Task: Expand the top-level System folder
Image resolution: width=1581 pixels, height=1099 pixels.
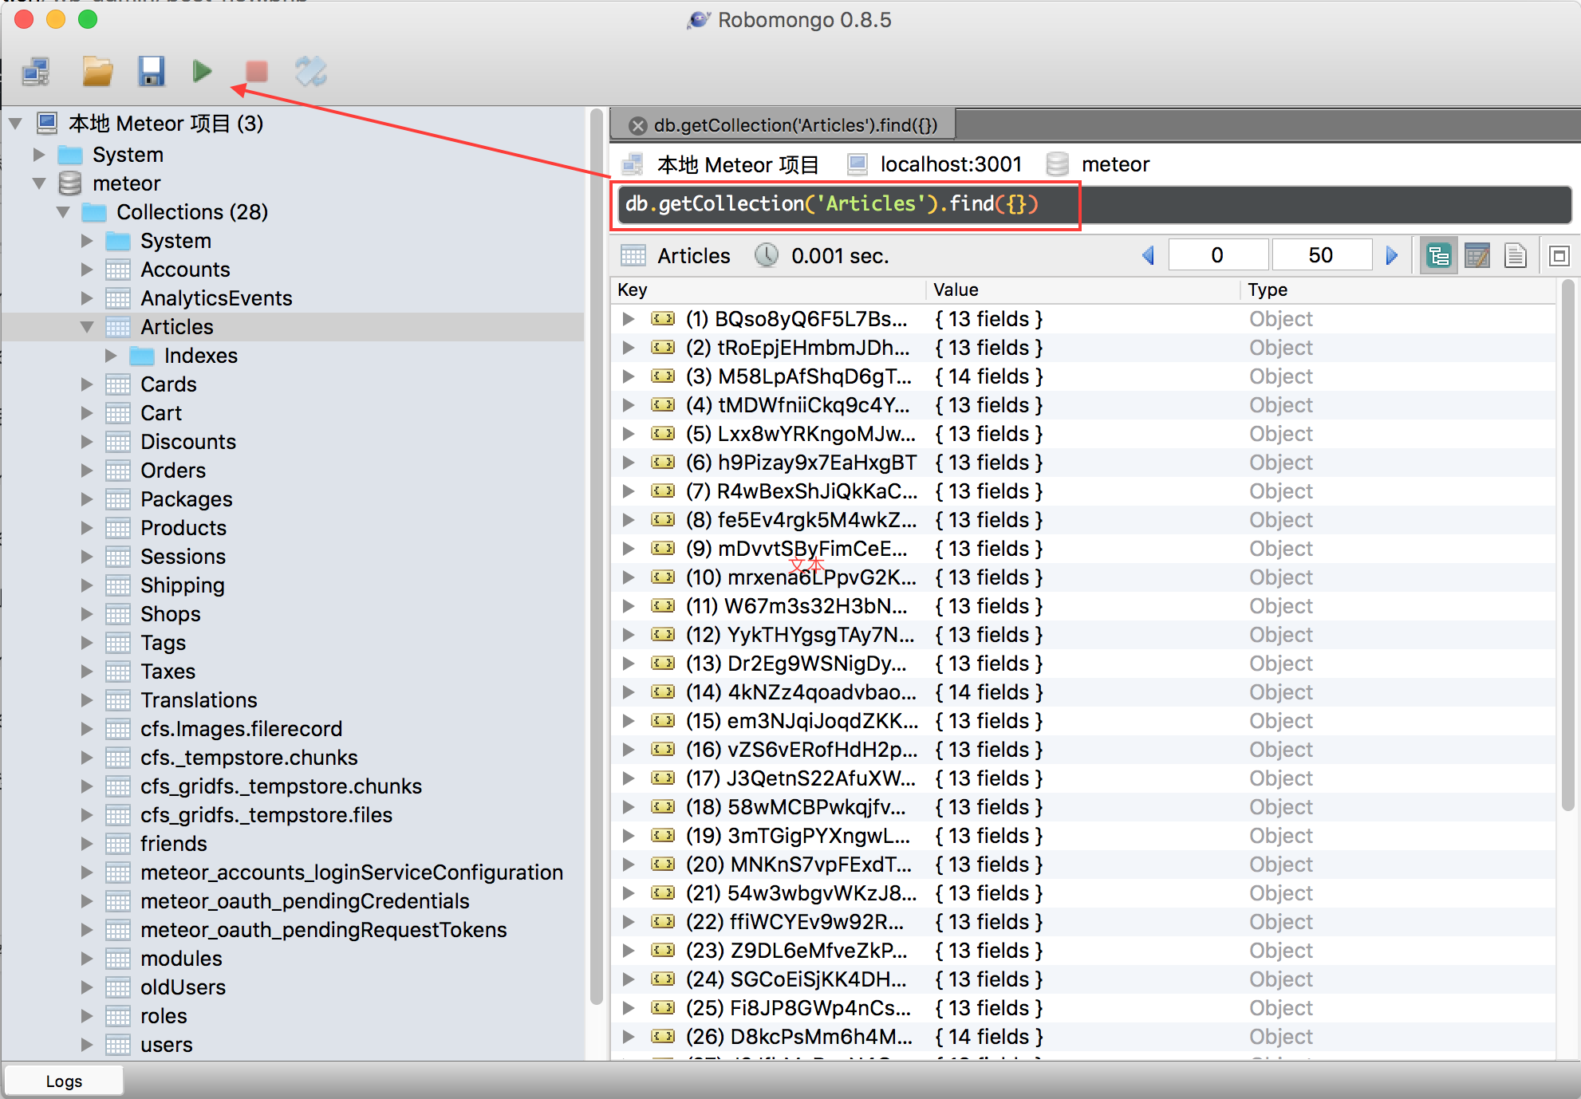Action: tap(39, 155)
